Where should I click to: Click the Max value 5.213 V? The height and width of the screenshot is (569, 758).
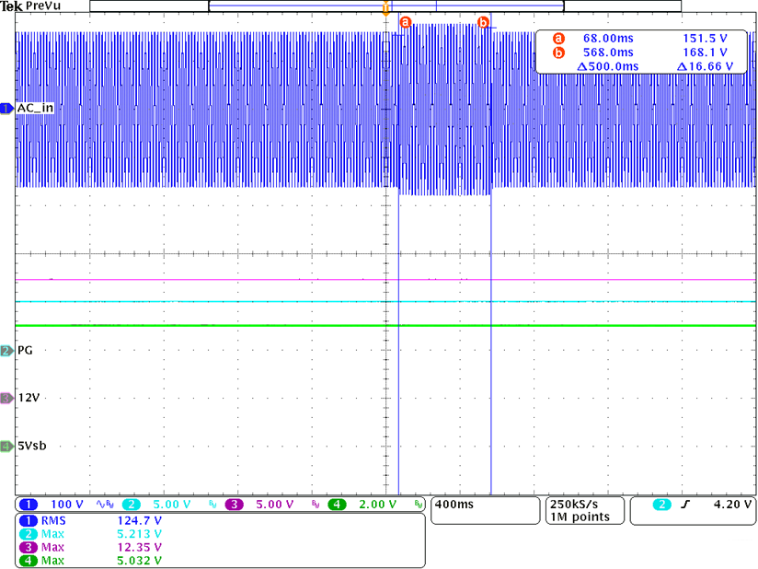pos(139,534)
